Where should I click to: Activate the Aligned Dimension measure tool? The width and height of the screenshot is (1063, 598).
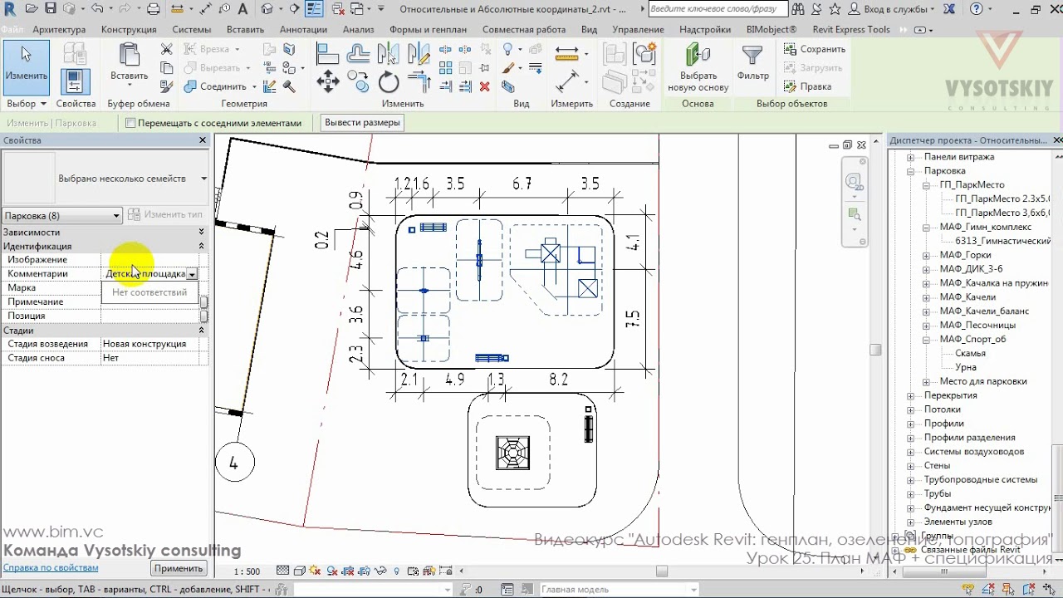pos(567,53)
